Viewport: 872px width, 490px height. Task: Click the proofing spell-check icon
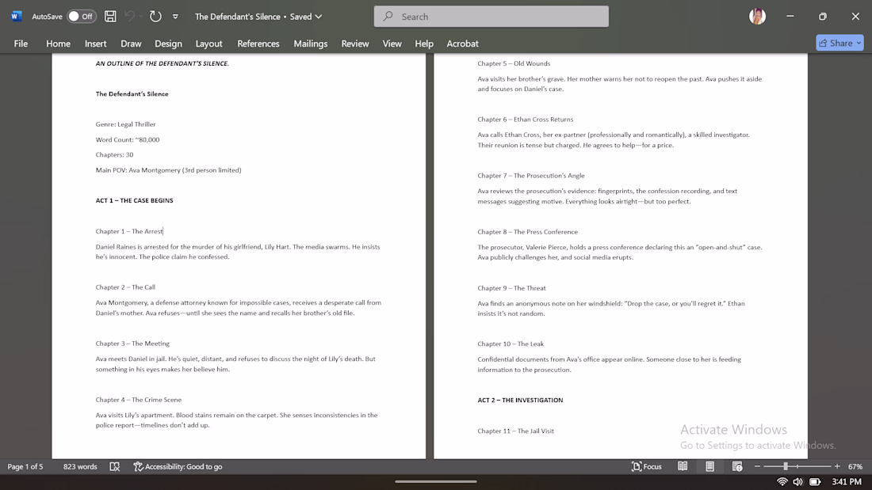[115, 467]
